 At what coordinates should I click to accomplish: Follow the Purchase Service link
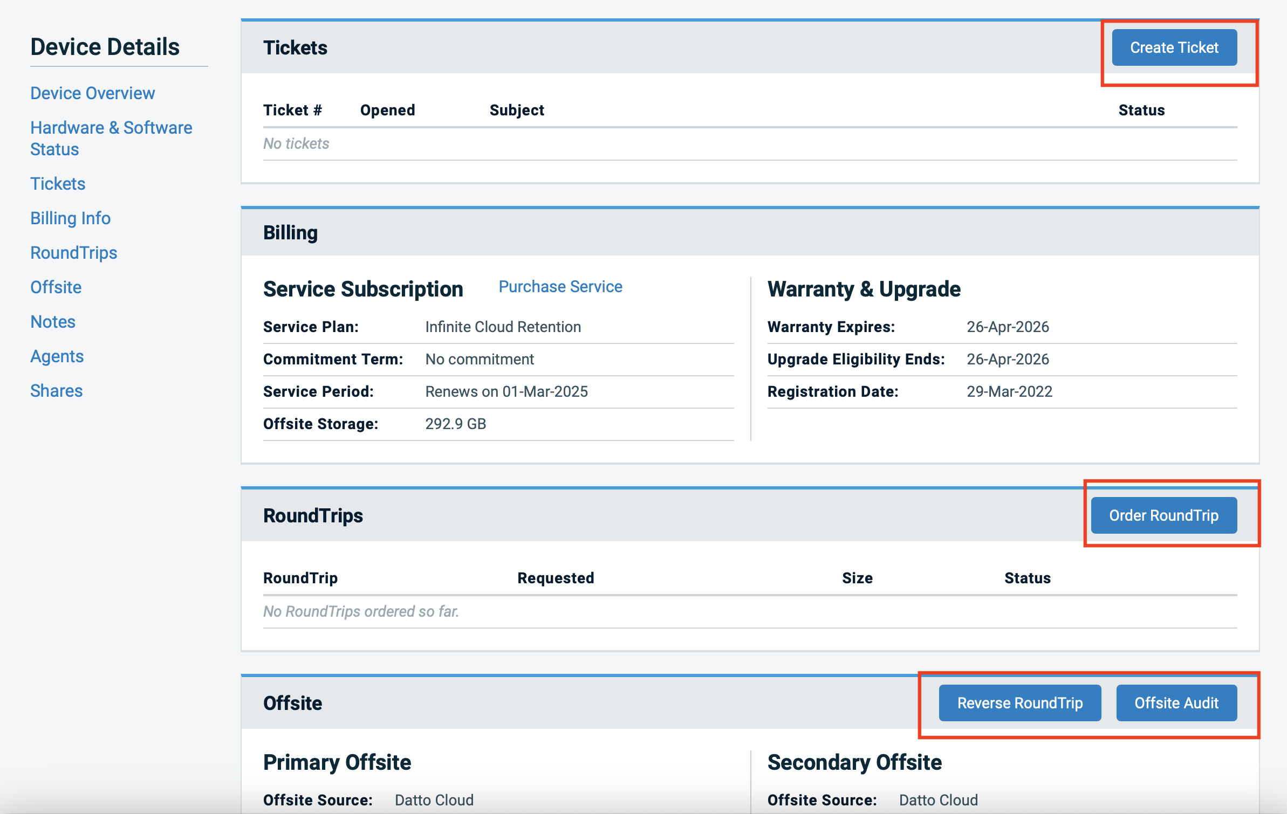pyautogui.click(x=560, y=286)
